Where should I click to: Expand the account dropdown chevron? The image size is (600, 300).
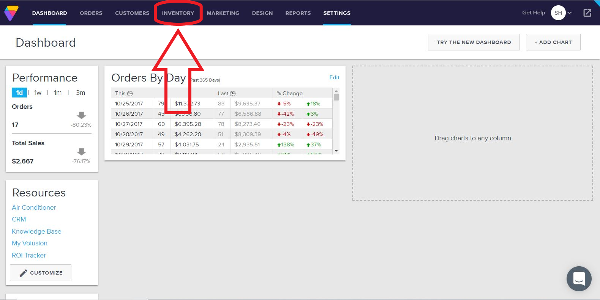pos(570,13)
